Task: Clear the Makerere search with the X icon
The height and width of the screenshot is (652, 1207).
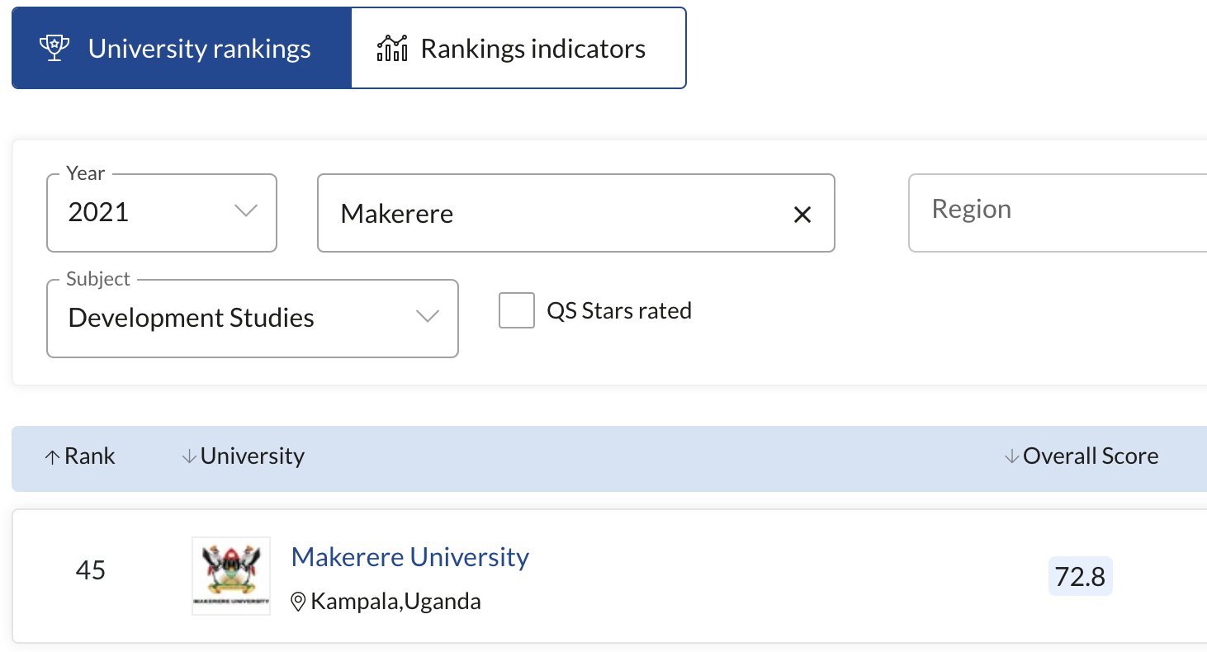Action: point(802,215)
